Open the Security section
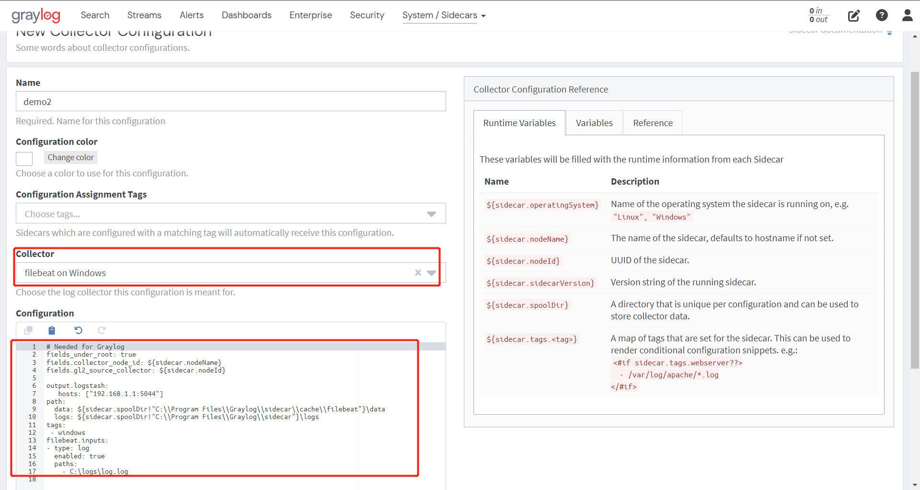The image size is (920, 490). 367,15
